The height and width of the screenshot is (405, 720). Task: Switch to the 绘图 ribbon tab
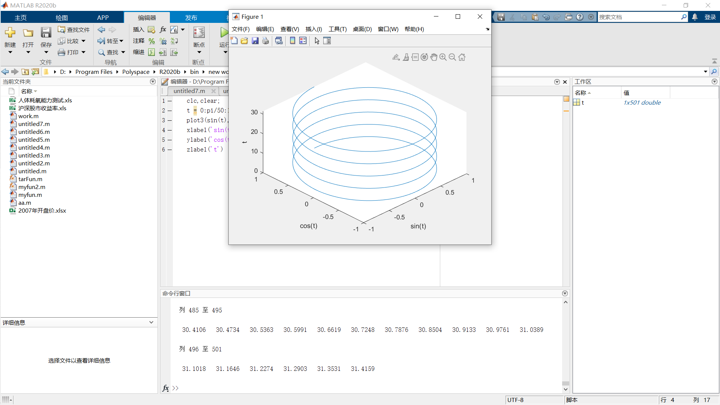(x=61, y=18)
